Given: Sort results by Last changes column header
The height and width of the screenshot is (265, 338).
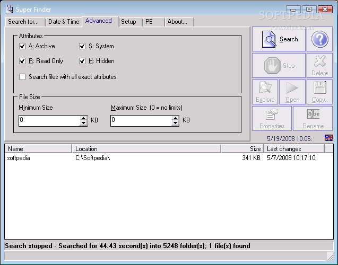Looking at the screenshot, I should [x=294, y=149].
